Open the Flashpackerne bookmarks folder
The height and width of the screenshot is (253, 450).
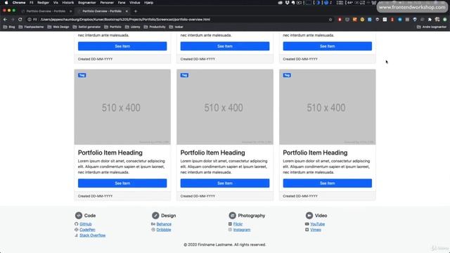pyautogui.click(x=31, y=27)
